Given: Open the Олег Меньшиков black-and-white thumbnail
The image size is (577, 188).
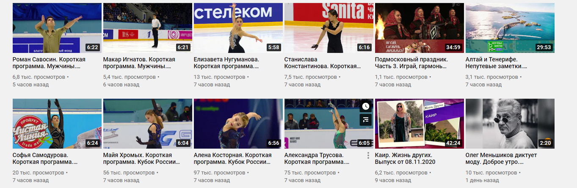Looking at the screenshot, I should click(510, 124).
